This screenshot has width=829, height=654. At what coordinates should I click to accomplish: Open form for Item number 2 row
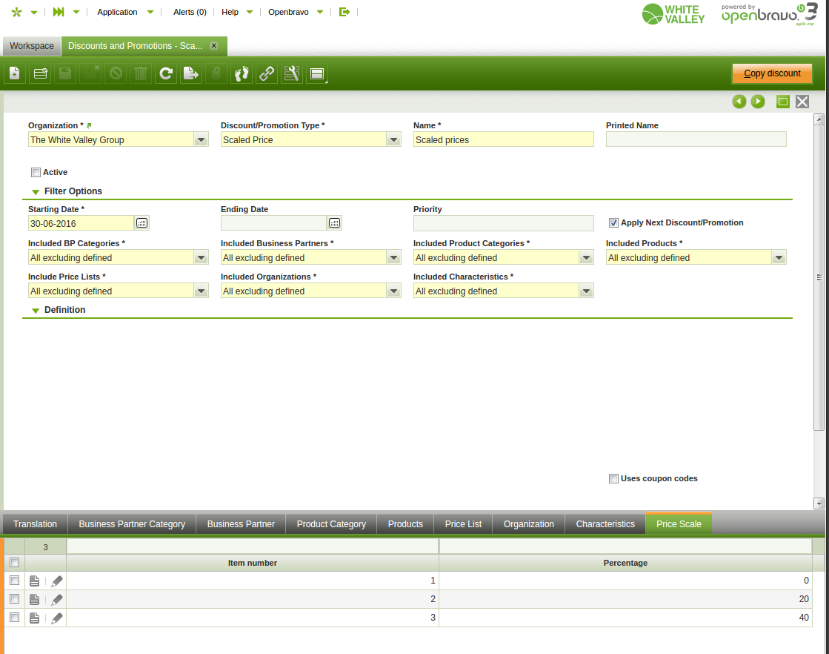click(35, 599)
